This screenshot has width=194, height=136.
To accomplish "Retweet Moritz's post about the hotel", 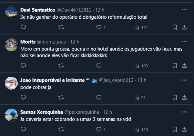I will click(61, 66).
